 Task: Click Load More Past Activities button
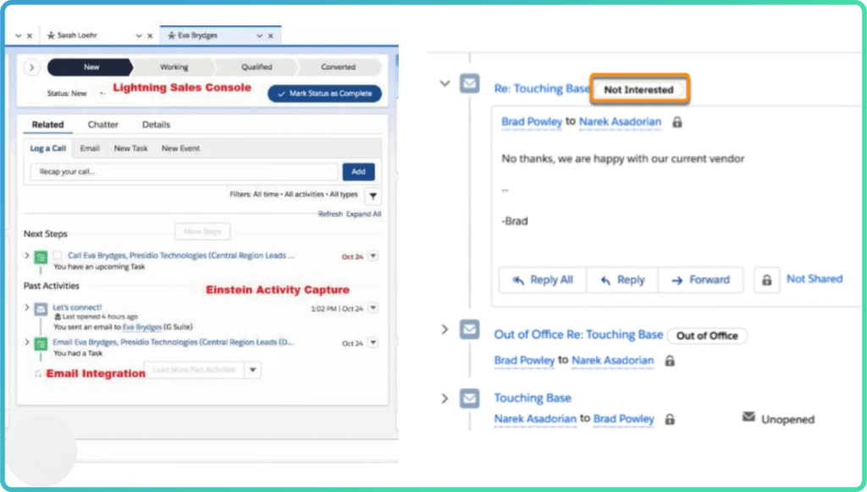click(x=194, y=370)
